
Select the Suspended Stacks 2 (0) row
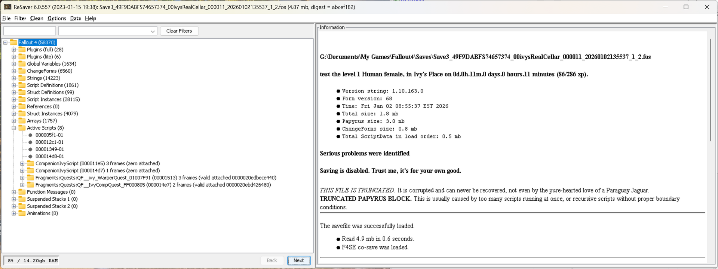(x=52, y=206)
